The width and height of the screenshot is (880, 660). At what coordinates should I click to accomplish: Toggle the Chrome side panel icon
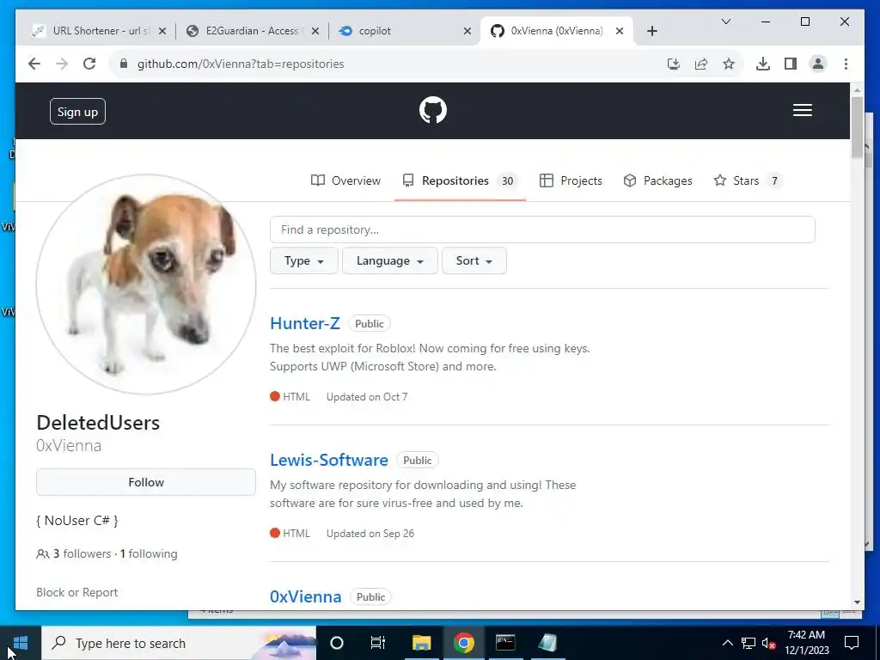[791, 64]
